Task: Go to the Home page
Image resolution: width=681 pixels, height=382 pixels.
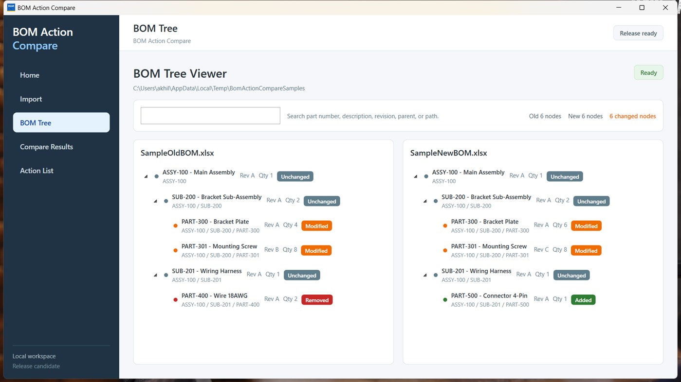Action: pyautogui.click(x=61, y=75)
